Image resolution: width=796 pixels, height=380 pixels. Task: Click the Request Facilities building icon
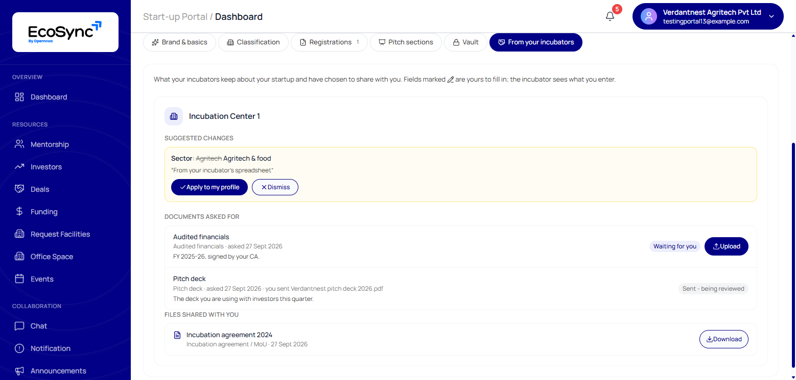point(19,234)
